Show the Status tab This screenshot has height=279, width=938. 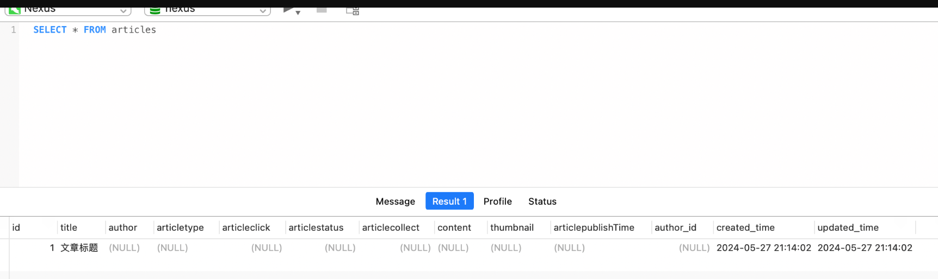point(542,201)
